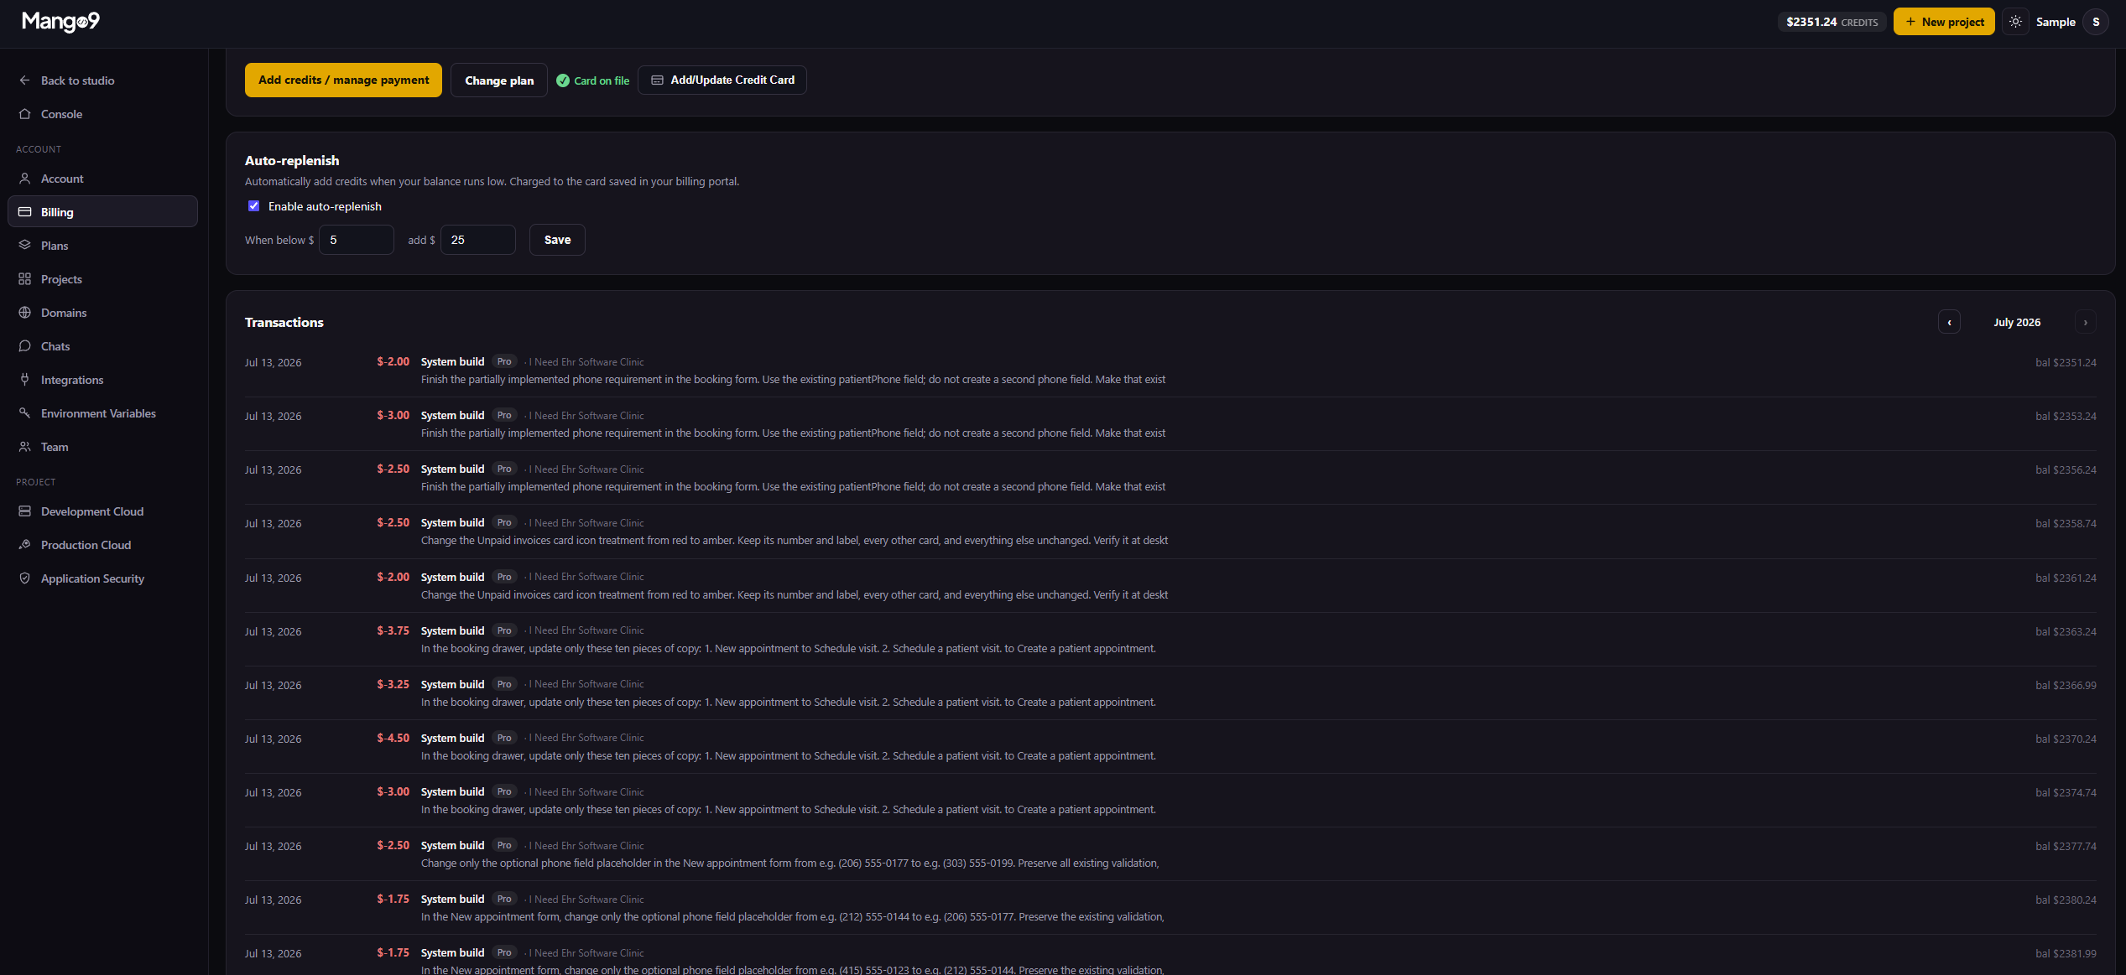
Task: Go to next month in Transactions
Action: (2085, 322)
